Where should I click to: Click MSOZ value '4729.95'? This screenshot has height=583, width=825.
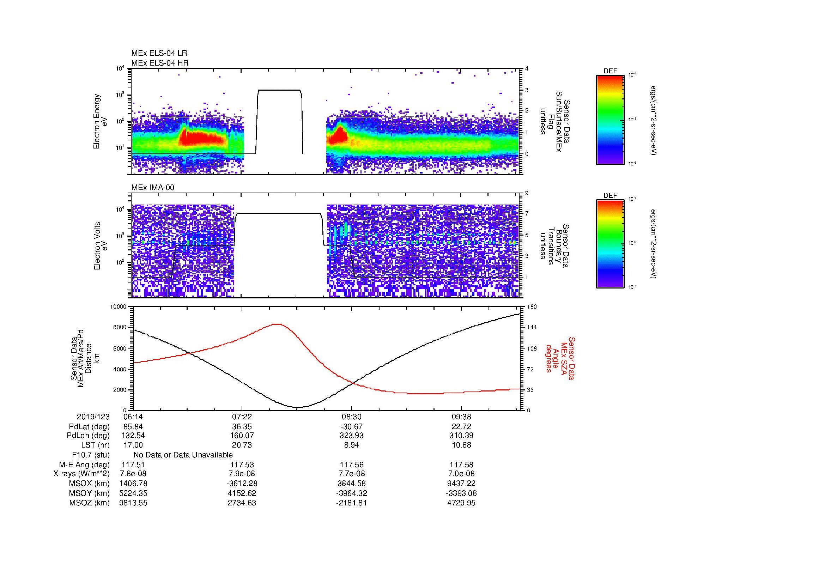pyautogui.click(x=461, y=503)
